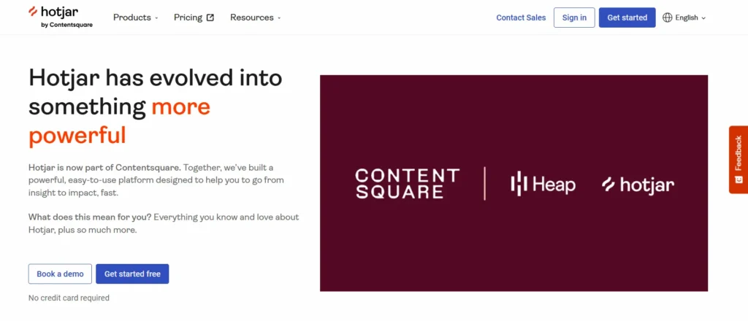The image size is (748, 321).
Task: Click the "No credit card required" text
Action: pos(69,298)
